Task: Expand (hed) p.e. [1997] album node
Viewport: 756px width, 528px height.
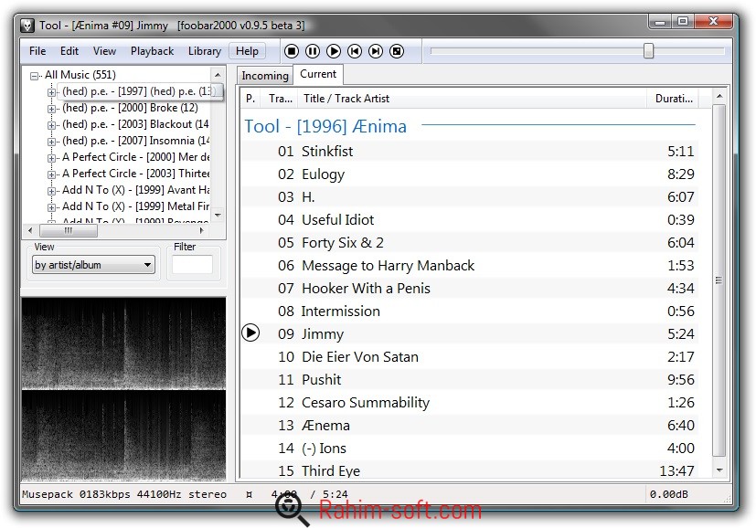Action: 51,92
